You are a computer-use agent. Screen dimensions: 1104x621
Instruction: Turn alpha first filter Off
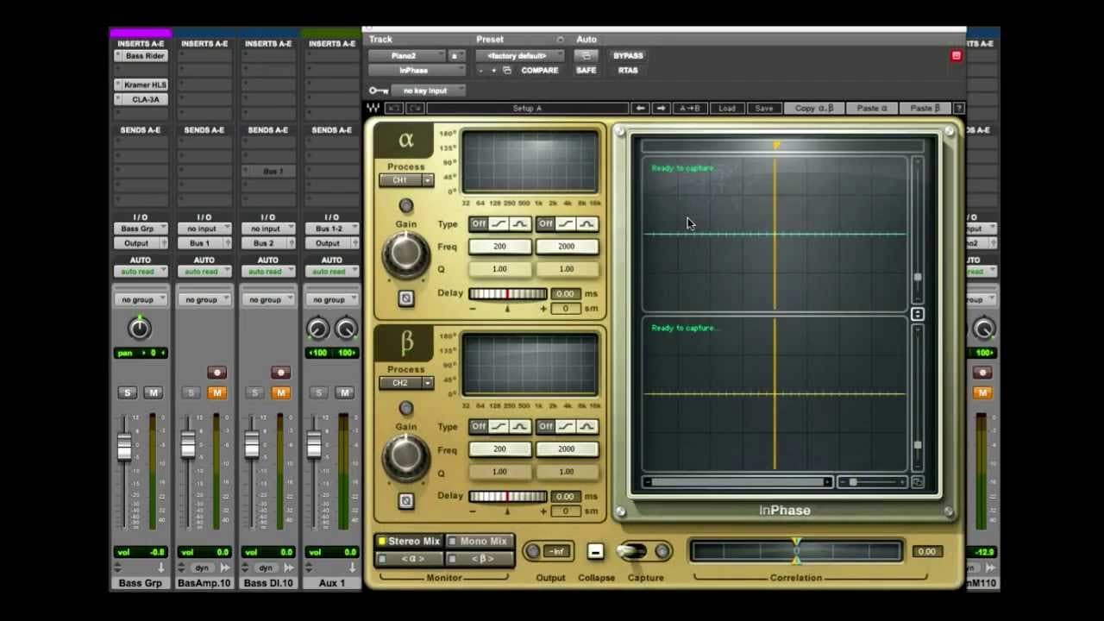[x=479, y=224]
